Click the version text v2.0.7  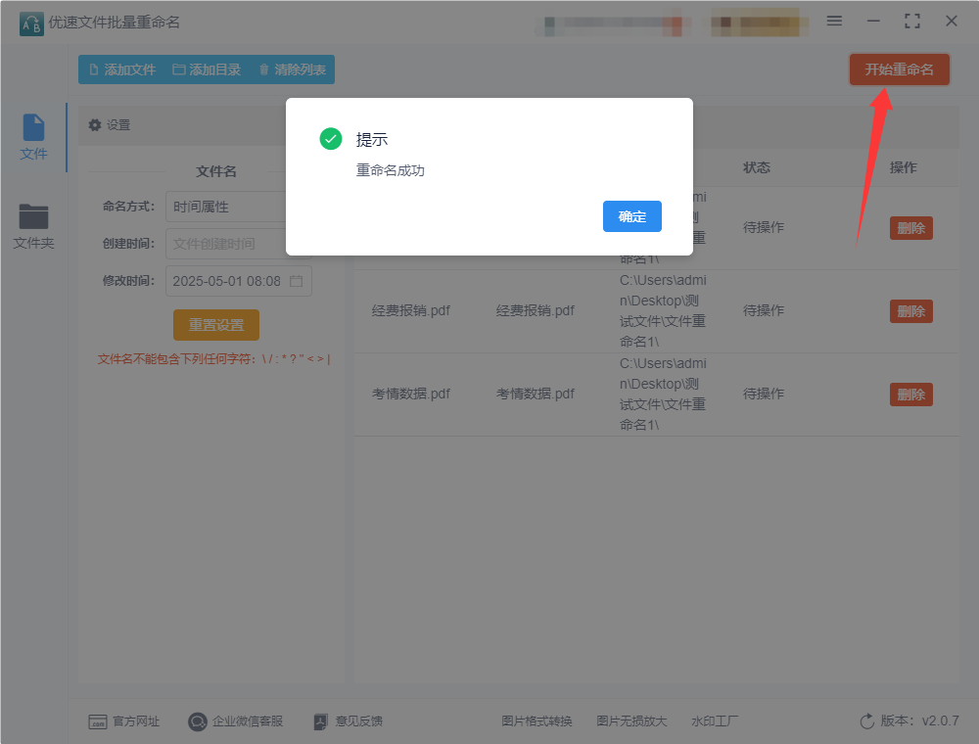940,721
